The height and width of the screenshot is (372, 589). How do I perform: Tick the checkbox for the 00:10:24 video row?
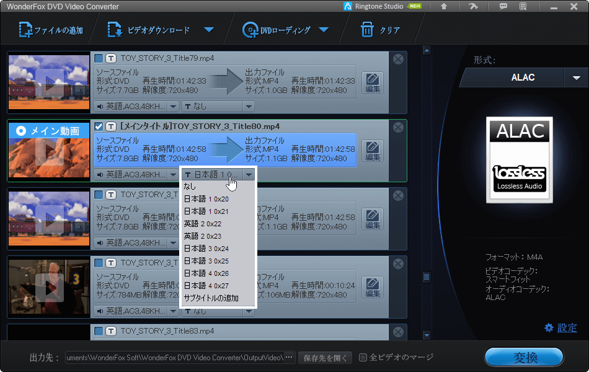tap(99, 263)
